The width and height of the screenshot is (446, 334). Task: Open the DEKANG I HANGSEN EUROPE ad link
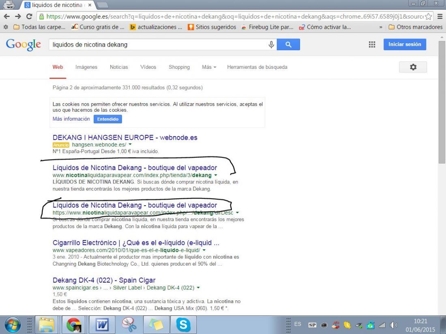pyautogui.click(x=125, y=138)
